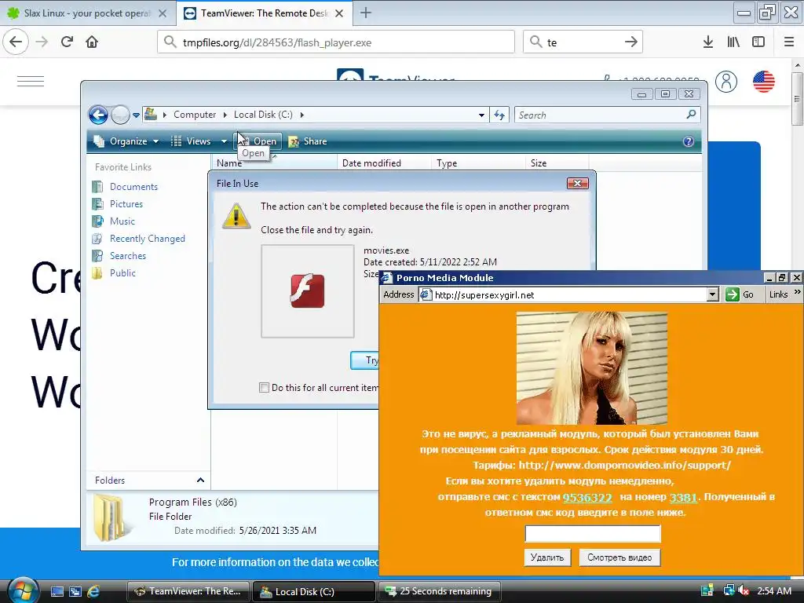
Task: Close the Slax Linux browser tab
Action: [x=163, y=13]
